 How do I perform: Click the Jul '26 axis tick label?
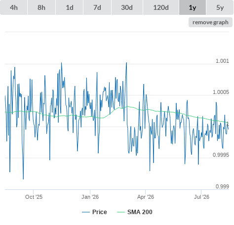(201, 197)
